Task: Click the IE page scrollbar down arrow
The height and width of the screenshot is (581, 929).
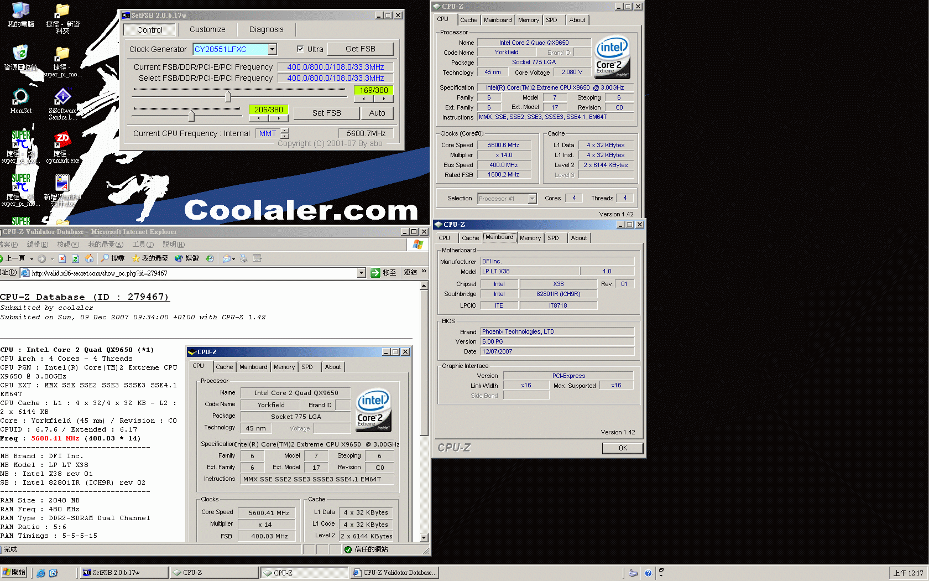Action: click(x=424, y=537)
